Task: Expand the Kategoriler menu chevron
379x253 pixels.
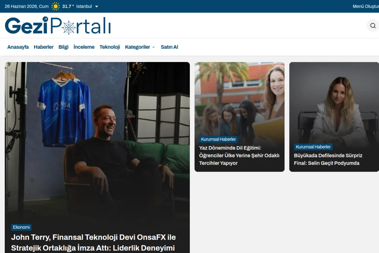Action: click(x=153, y=47)
